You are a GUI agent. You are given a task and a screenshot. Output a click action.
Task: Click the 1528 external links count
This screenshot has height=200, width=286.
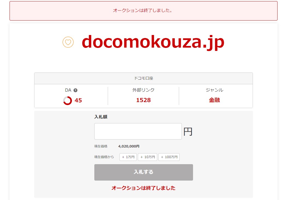pos(144,100)
